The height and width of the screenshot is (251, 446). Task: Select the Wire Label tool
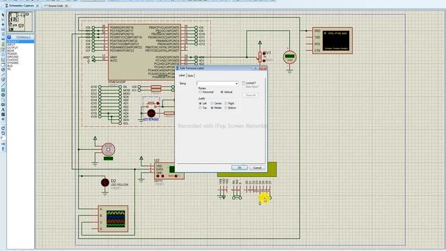pyautogui.click(x=3, y=29)
